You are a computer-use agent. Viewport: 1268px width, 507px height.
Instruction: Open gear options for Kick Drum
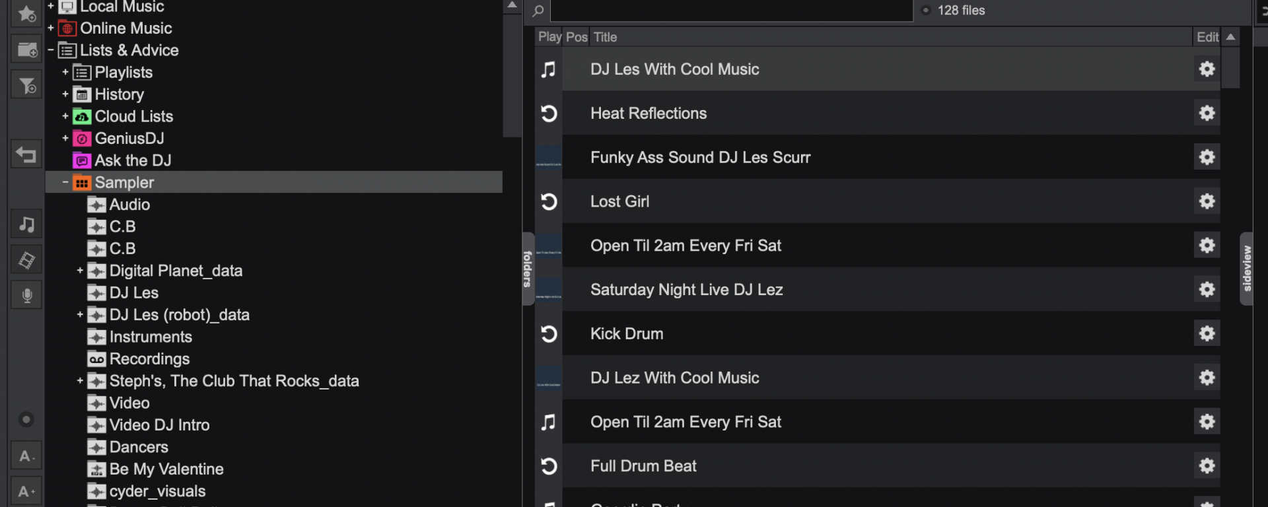tap(1207, 334)
